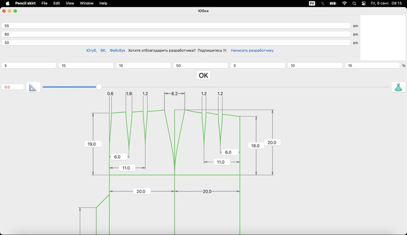407x235 pixels.
Task: Open the Ютуб link
Action: tap(92, 51)
